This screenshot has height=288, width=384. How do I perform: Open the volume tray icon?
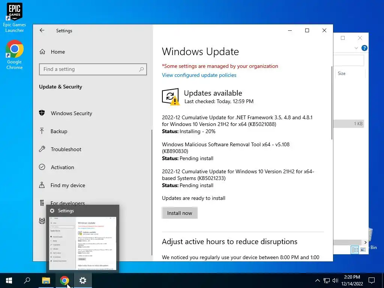335,280
